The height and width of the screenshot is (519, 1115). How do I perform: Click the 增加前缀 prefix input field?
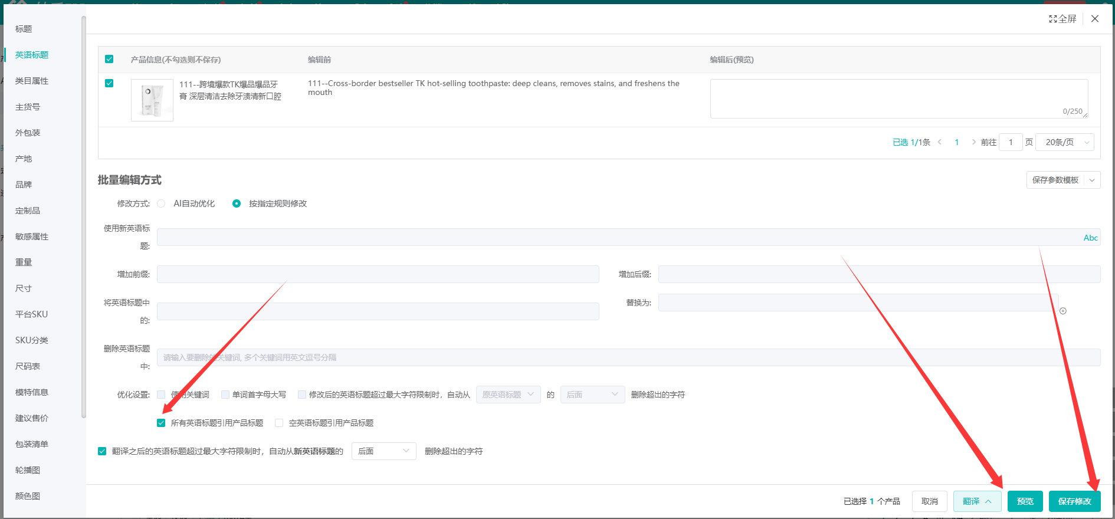point(378,274)
